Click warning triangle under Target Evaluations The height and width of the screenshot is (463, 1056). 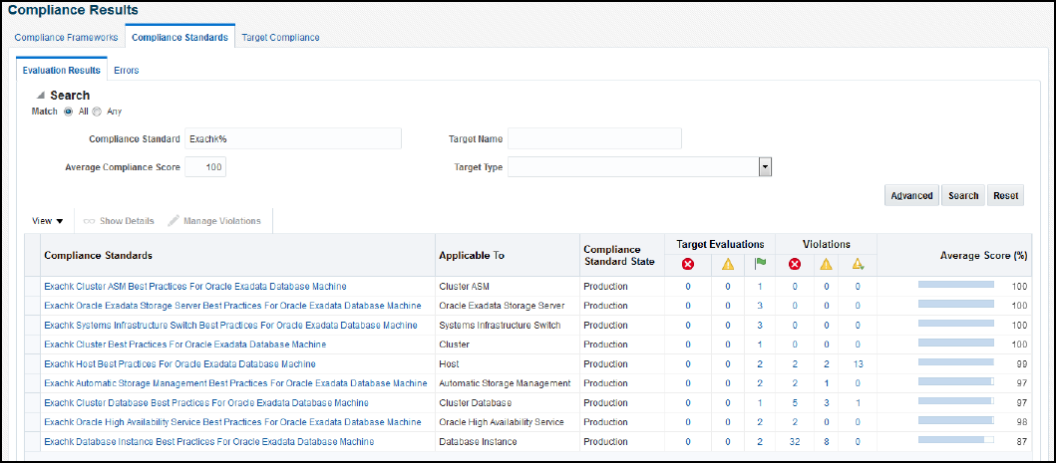point(728,264)
